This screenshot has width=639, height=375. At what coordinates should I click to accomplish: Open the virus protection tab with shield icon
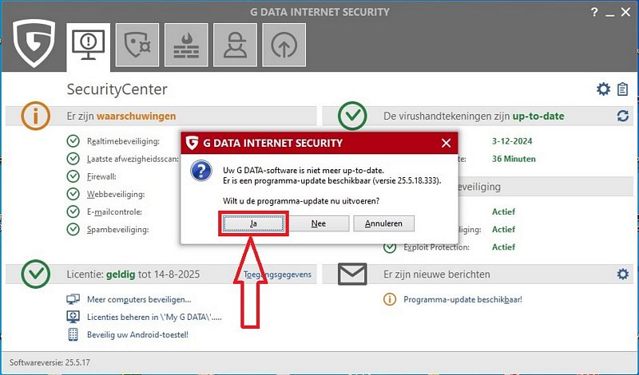pos(137,45)
